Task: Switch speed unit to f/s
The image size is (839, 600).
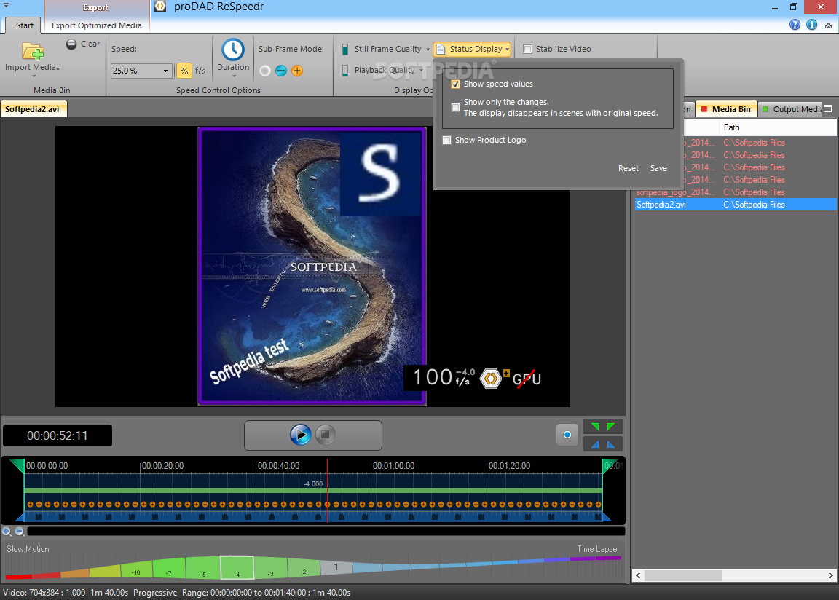Action: tap(200, 71)
